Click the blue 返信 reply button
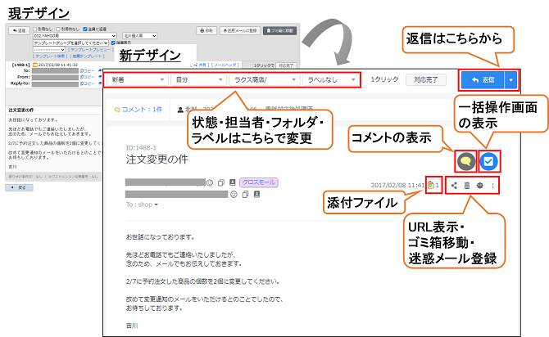 pos(483,80)
